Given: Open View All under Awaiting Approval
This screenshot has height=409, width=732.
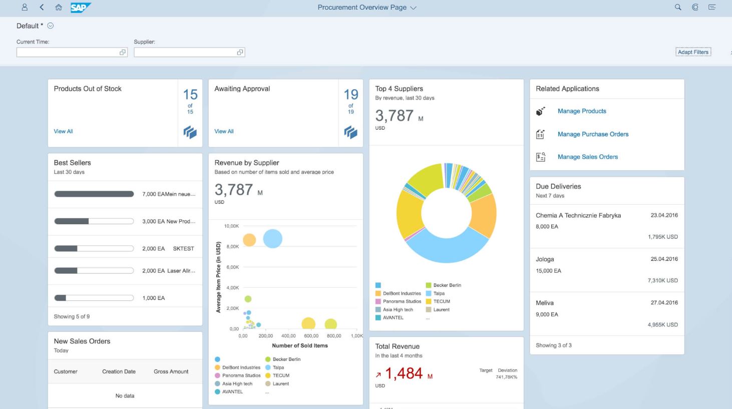Looking at the screenshot, I should pyautogui.click(x=223, y=131).
